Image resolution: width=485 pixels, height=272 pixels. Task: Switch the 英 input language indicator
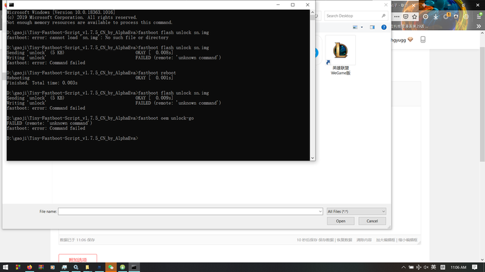[433, 267]
